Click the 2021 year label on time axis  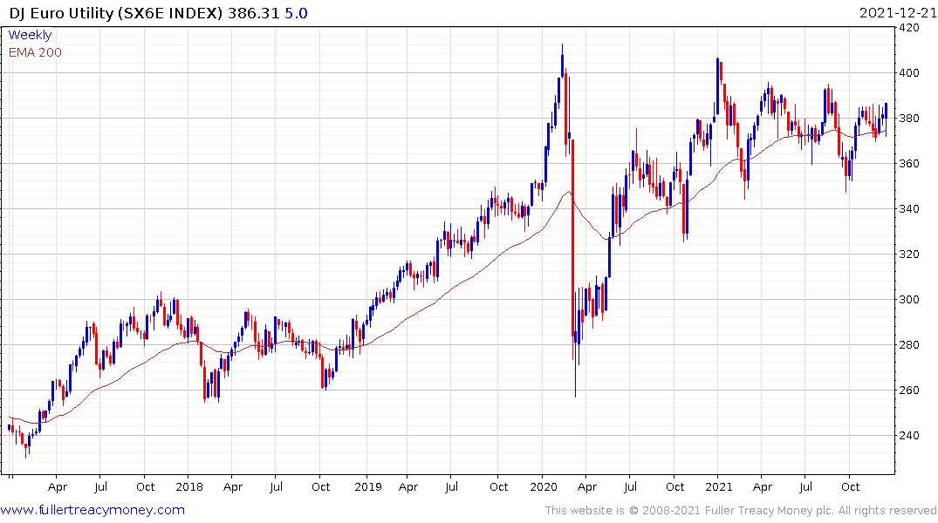[718, 487]
